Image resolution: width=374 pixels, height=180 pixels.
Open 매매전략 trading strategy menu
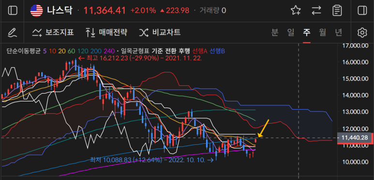(106, 32)
